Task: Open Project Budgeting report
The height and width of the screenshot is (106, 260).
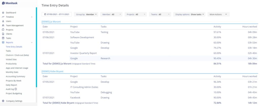Action: 14,93
